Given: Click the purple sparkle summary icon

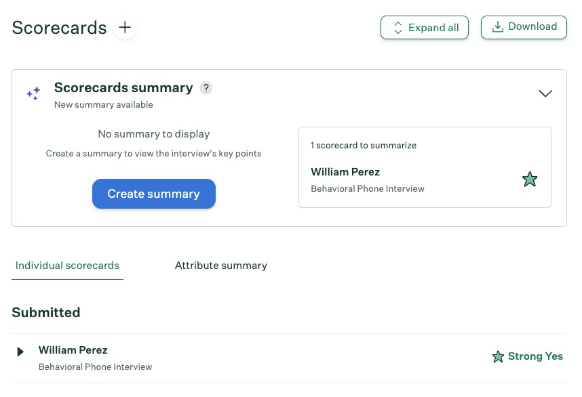Looking at the screenshot, I should pos(33,94).
